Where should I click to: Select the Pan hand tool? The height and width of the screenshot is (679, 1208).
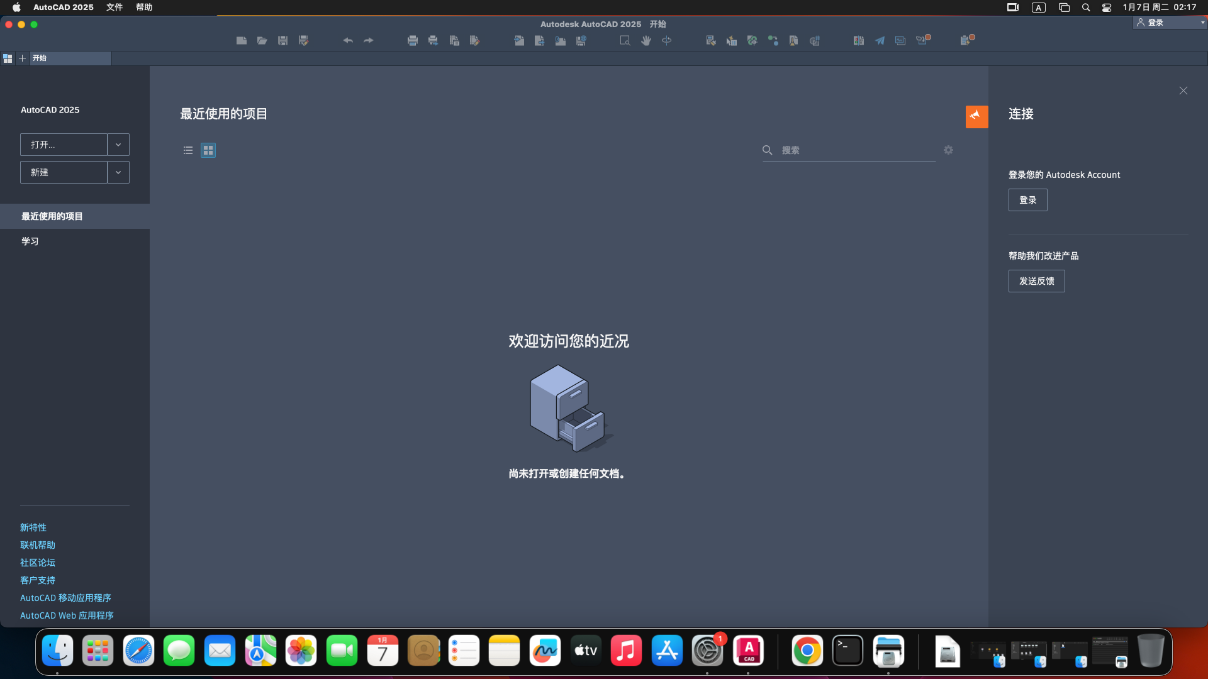tap(646, 40)
